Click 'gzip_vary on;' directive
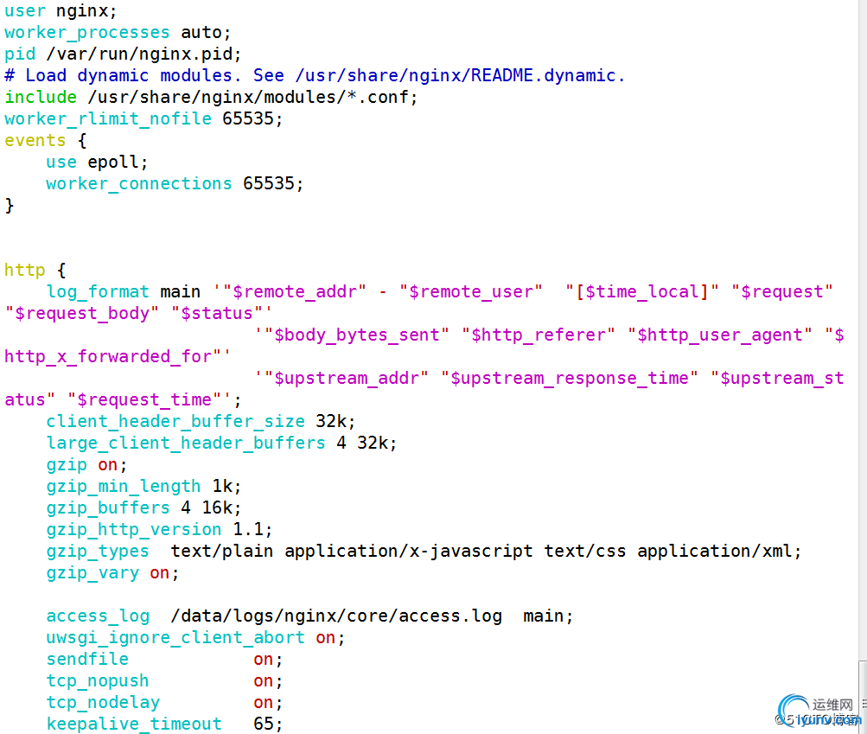This screenshot has width=867, height=734. [112, 572]
